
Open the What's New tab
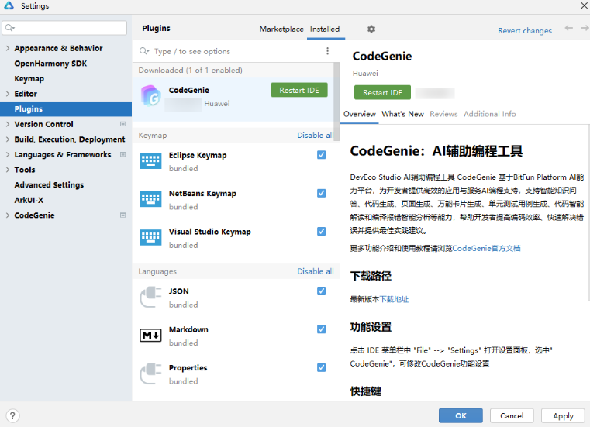pos(402,114)
